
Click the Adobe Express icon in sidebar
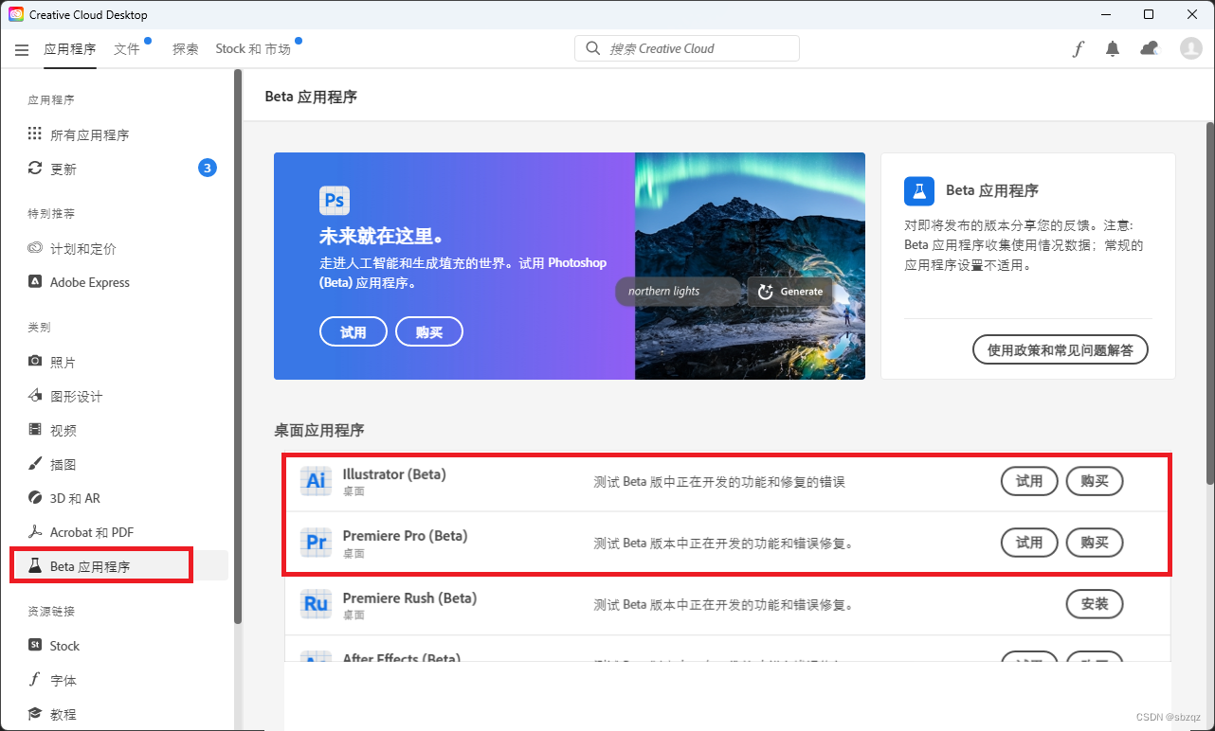pos(35,282)
